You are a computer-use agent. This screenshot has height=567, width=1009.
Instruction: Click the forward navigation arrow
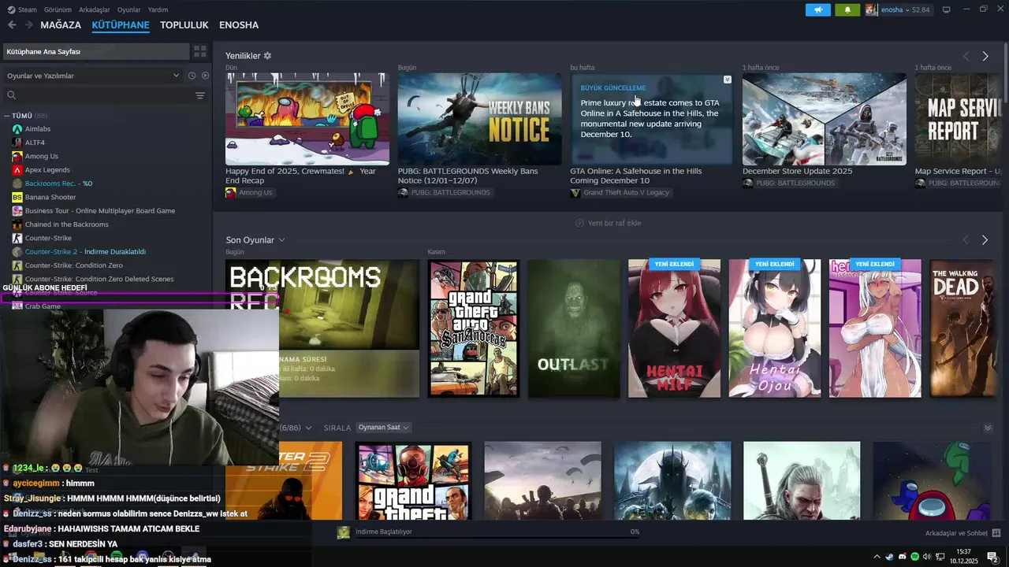click(x=28, y=25)
